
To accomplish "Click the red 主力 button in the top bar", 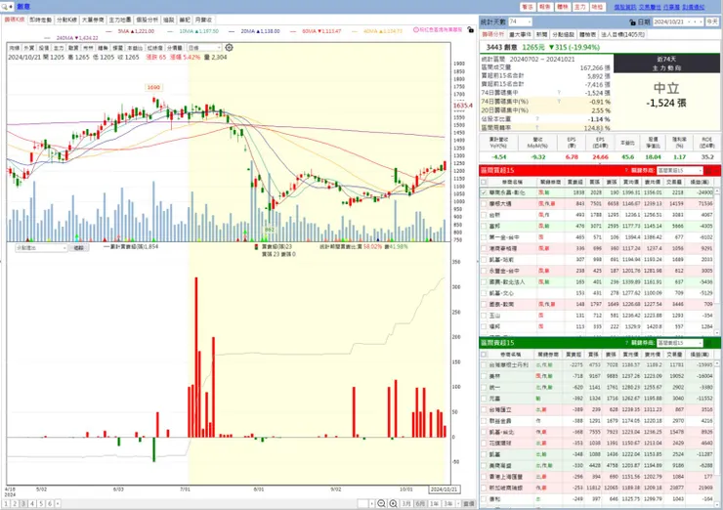I will point(579,7).
